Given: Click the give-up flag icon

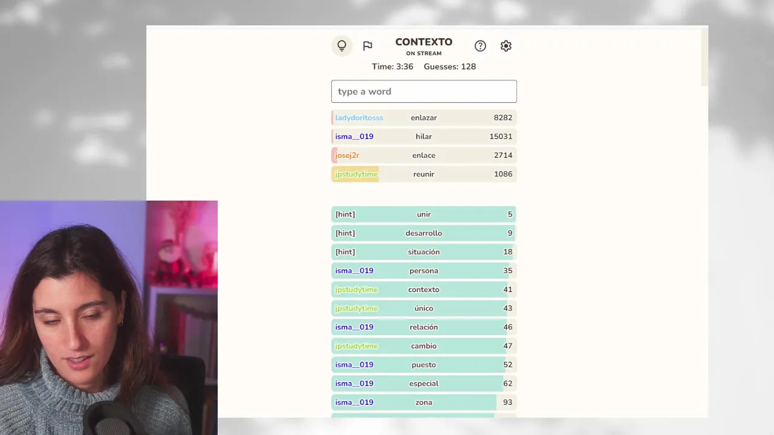Looking at the screenshot, I should (x=368, y=46).
